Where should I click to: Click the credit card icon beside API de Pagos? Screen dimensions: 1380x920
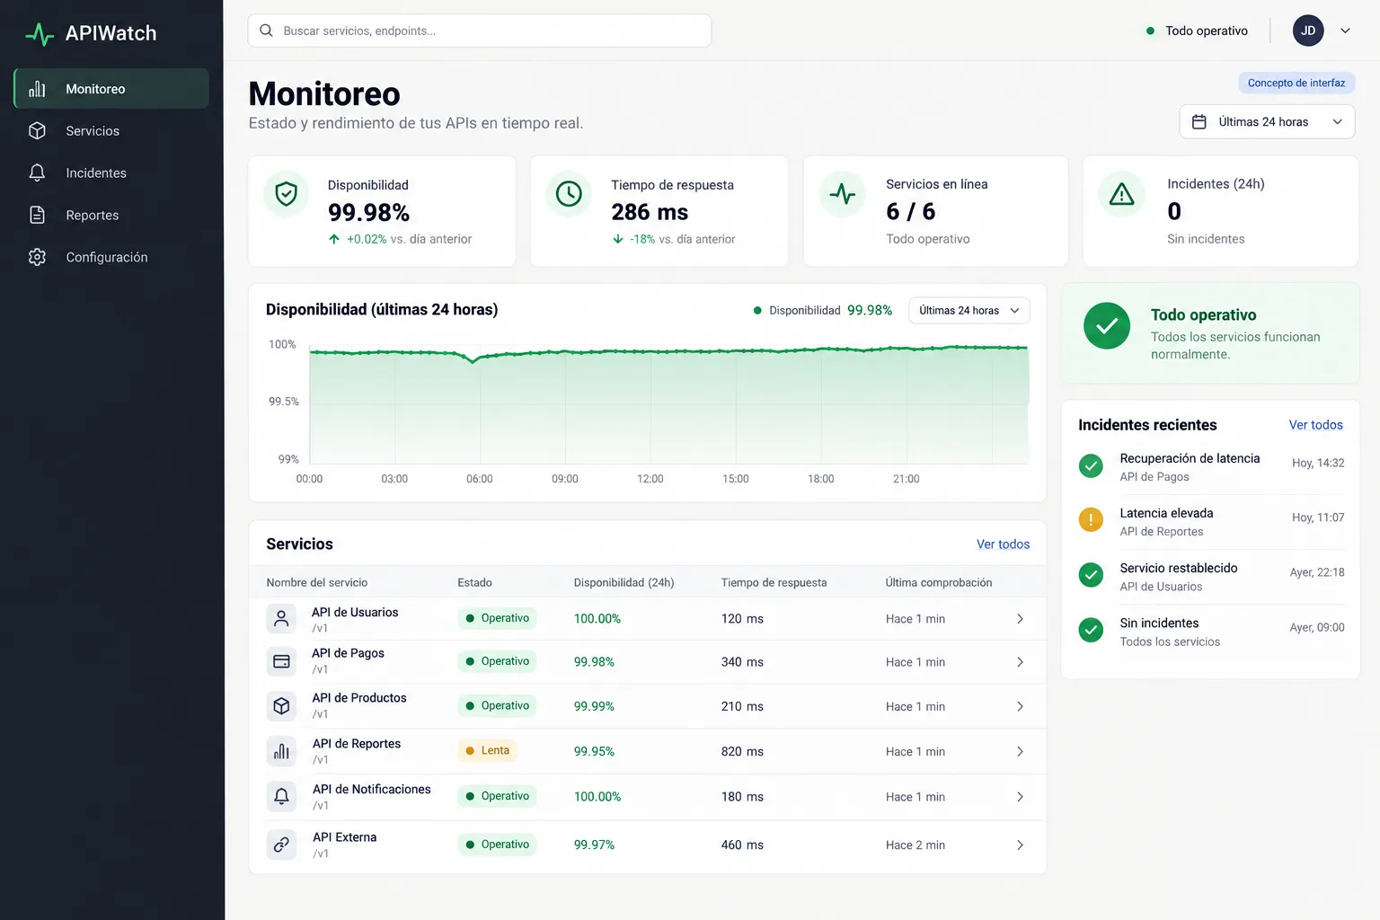[x=281, y=661]
